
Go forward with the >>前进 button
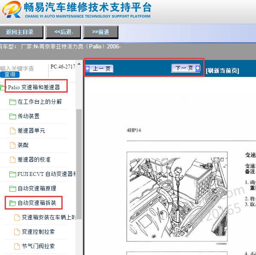tap(101, 32)
